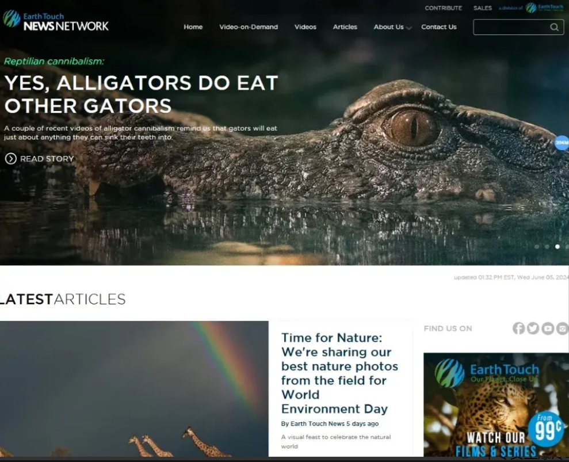Open the YouTube social icon
Image resolution: width=569 pixels, height=462 pixels.
[548, 328]
